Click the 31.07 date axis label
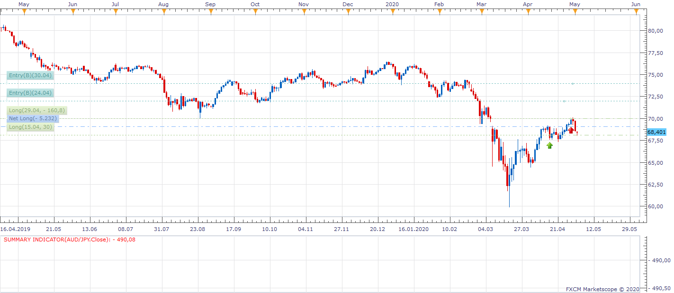 [162, 229]
